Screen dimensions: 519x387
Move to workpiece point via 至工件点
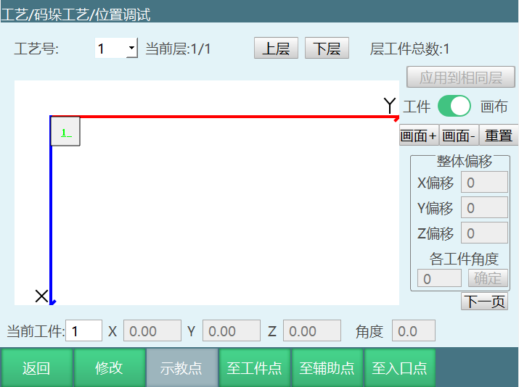point(254,367)
